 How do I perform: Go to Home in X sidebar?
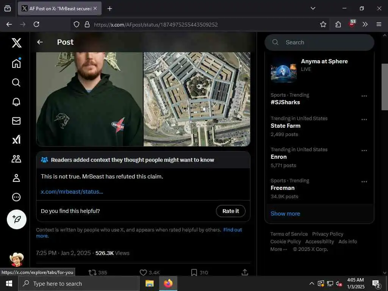(16, 63)
